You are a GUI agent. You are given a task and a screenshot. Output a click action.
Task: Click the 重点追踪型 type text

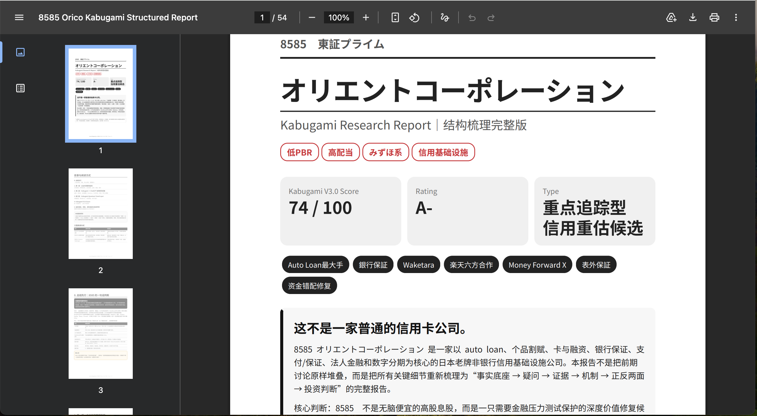pyautogui.click(x=584, y=208)
